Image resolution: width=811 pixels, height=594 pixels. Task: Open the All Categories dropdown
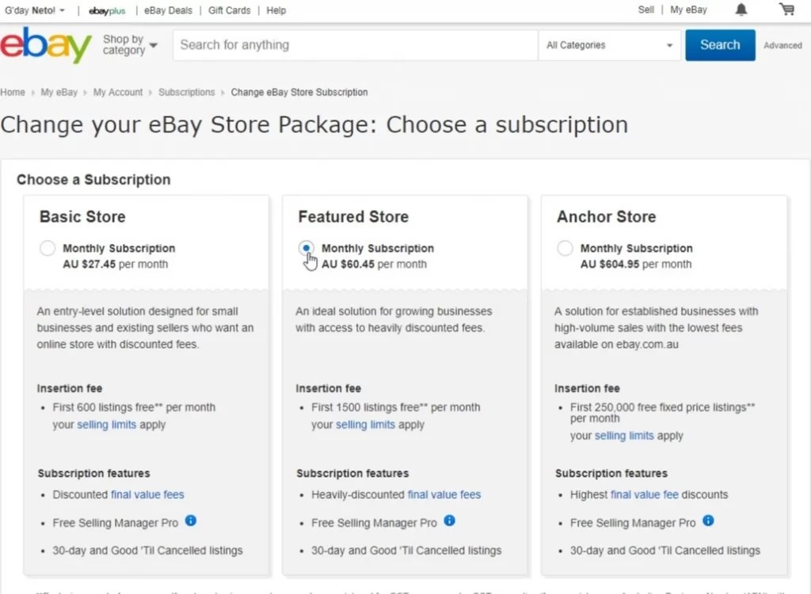(x=609, y=45)
